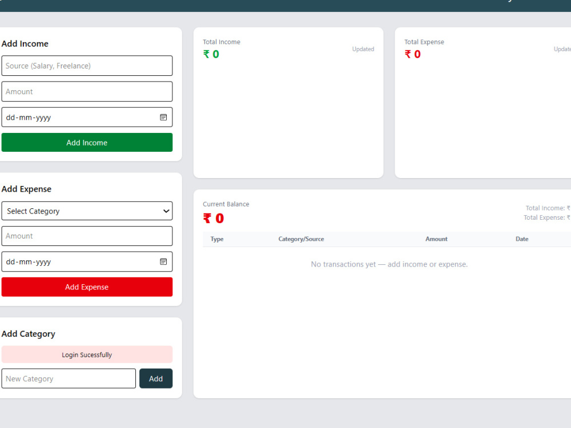571x428 pixels.
Task: Expand the Select Category dropdown
Action: pos(87,211)
